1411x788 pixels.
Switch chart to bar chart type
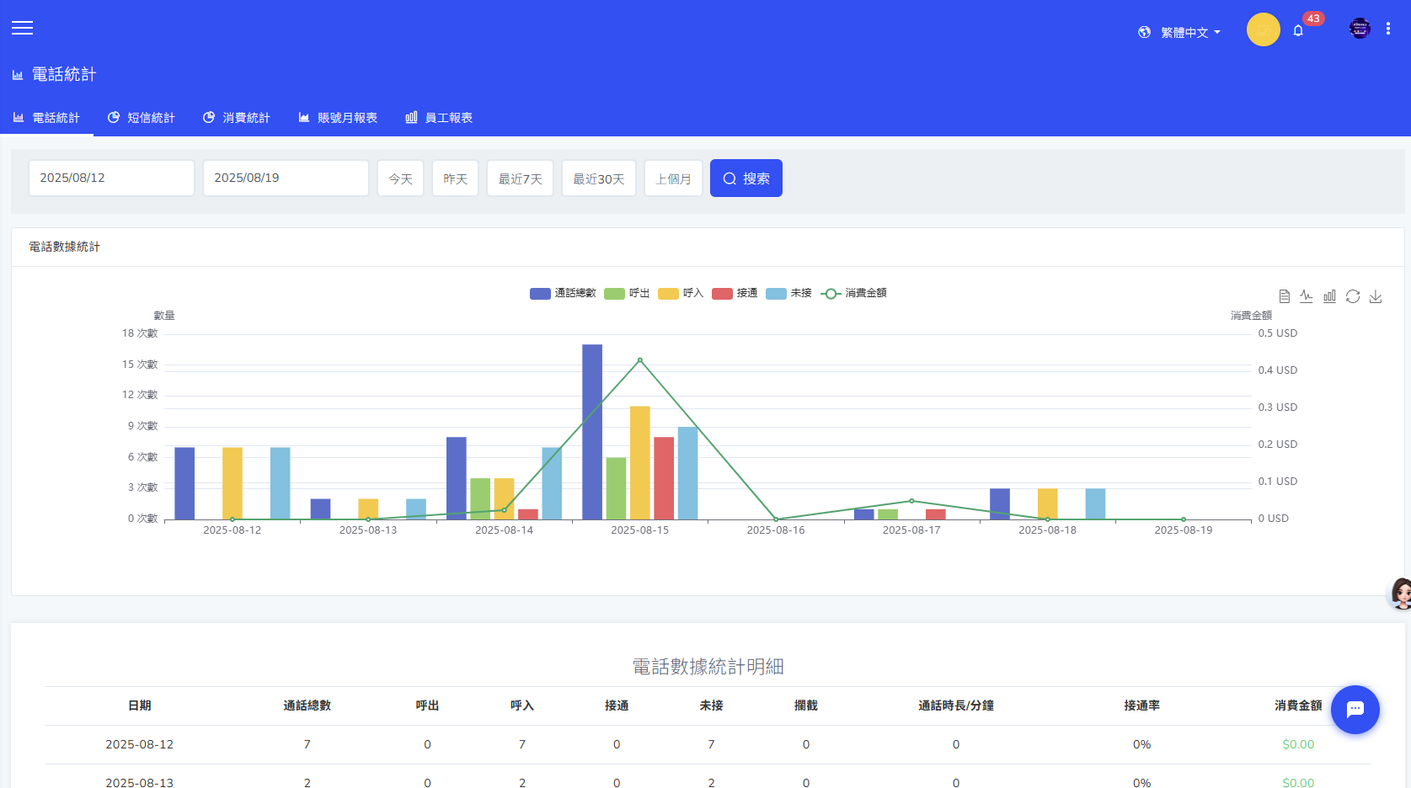[x=1329, y=296]
